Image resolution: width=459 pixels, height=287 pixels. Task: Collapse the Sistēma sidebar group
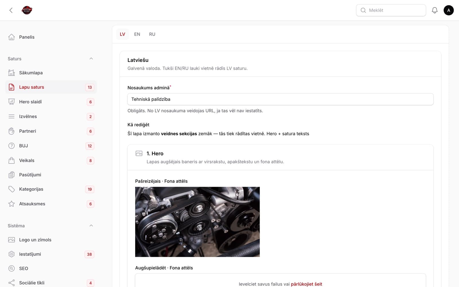(x=91, y=226)
